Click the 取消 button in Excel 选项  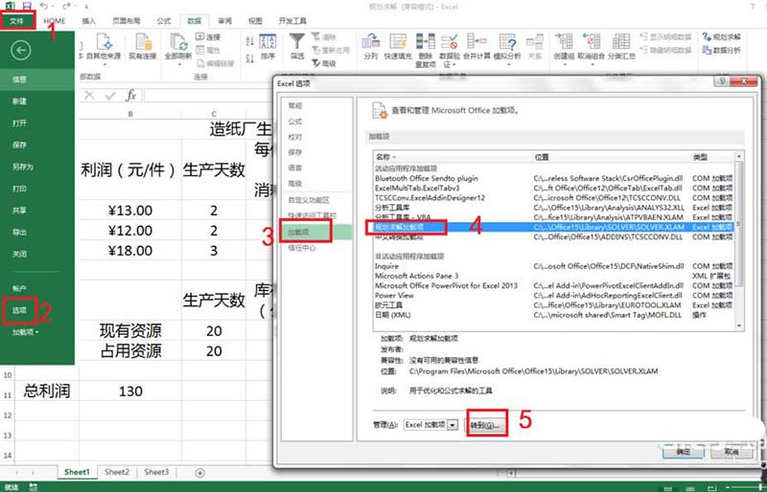click(x=732, y=452)
